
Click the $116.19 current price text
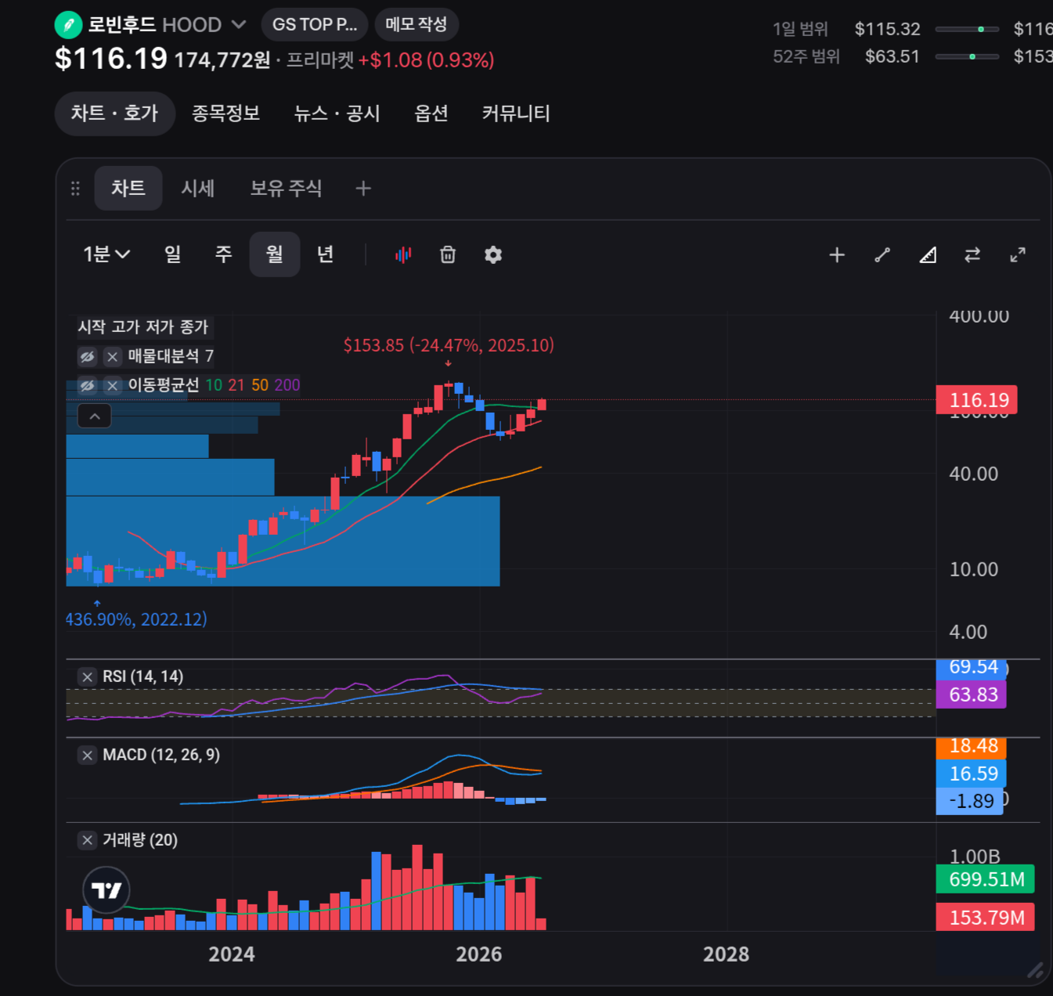coord(111,59)
